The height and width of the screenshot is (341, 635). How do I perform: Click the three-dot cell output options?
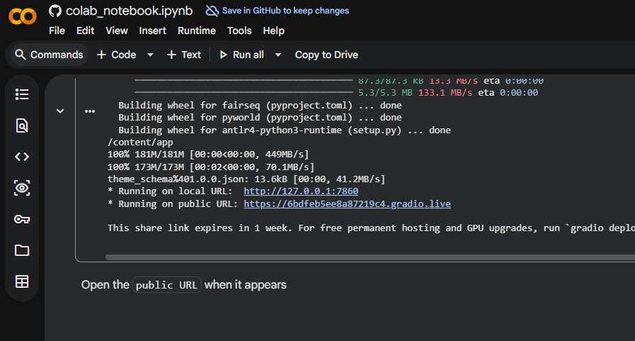click(x=90, y=111)
